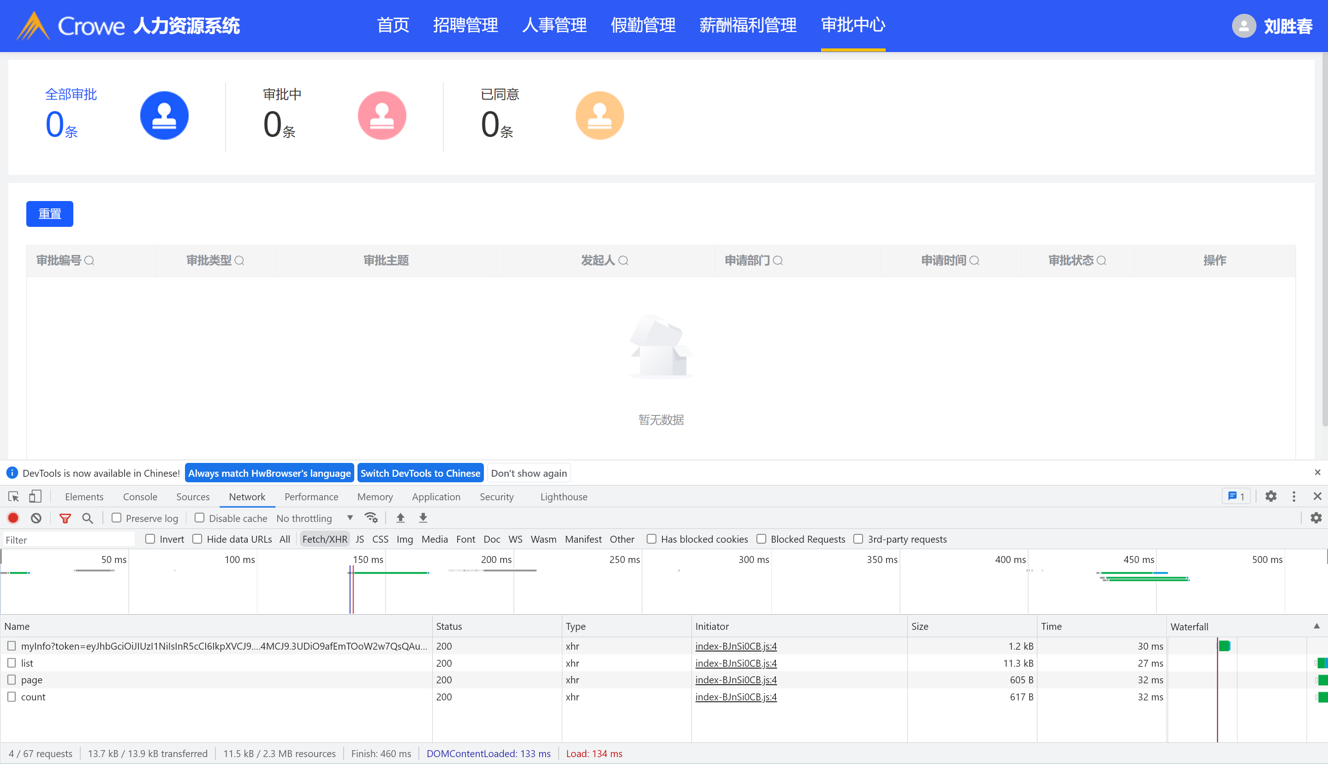Screen dimensions: 1328x764
Task: Click the red record network log icon
Action: [13, 518]
